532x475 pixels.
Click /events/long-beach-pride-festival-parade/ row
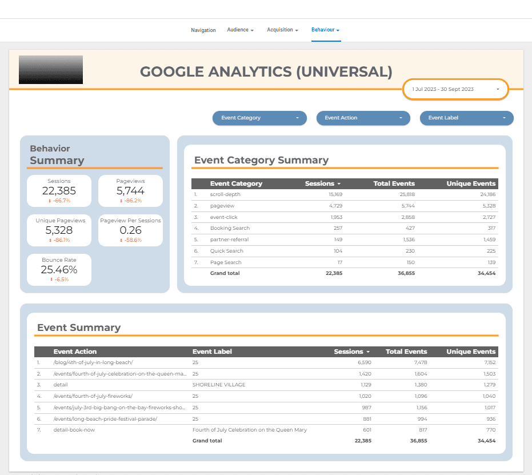pyautogui.click(x=266, y=419)
